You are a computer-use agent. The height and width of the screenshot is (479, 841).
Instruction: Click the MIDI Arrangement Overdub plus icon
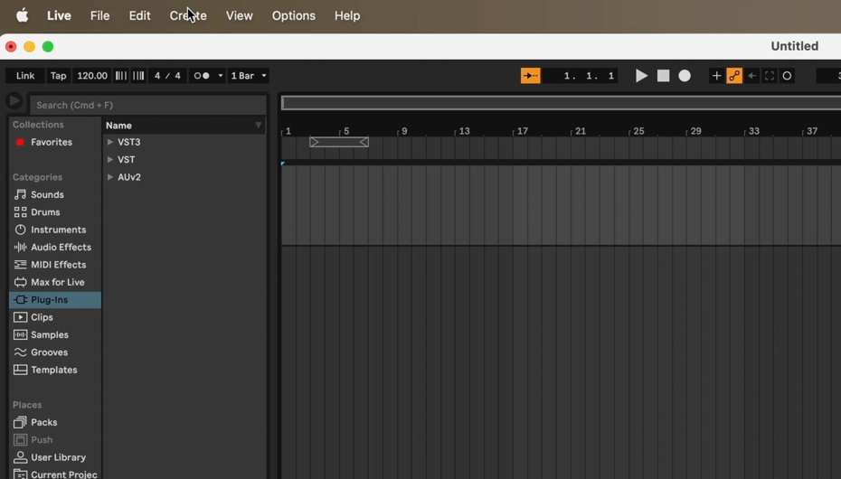click(x=716, y=76)
